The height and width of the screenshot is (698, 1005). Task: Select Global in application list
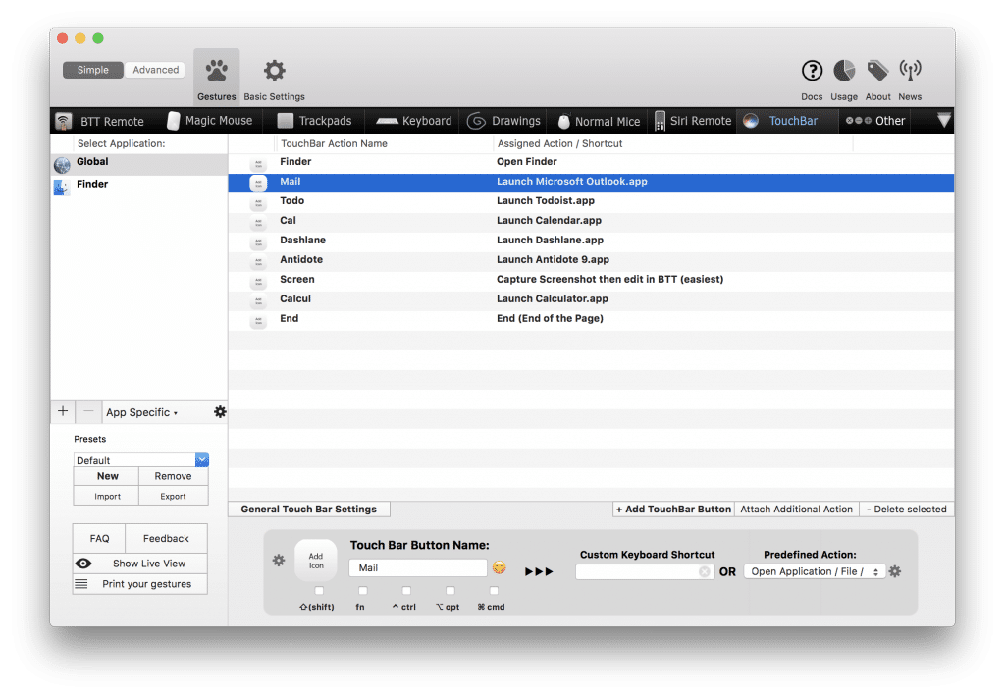click(x=139, y=164)
